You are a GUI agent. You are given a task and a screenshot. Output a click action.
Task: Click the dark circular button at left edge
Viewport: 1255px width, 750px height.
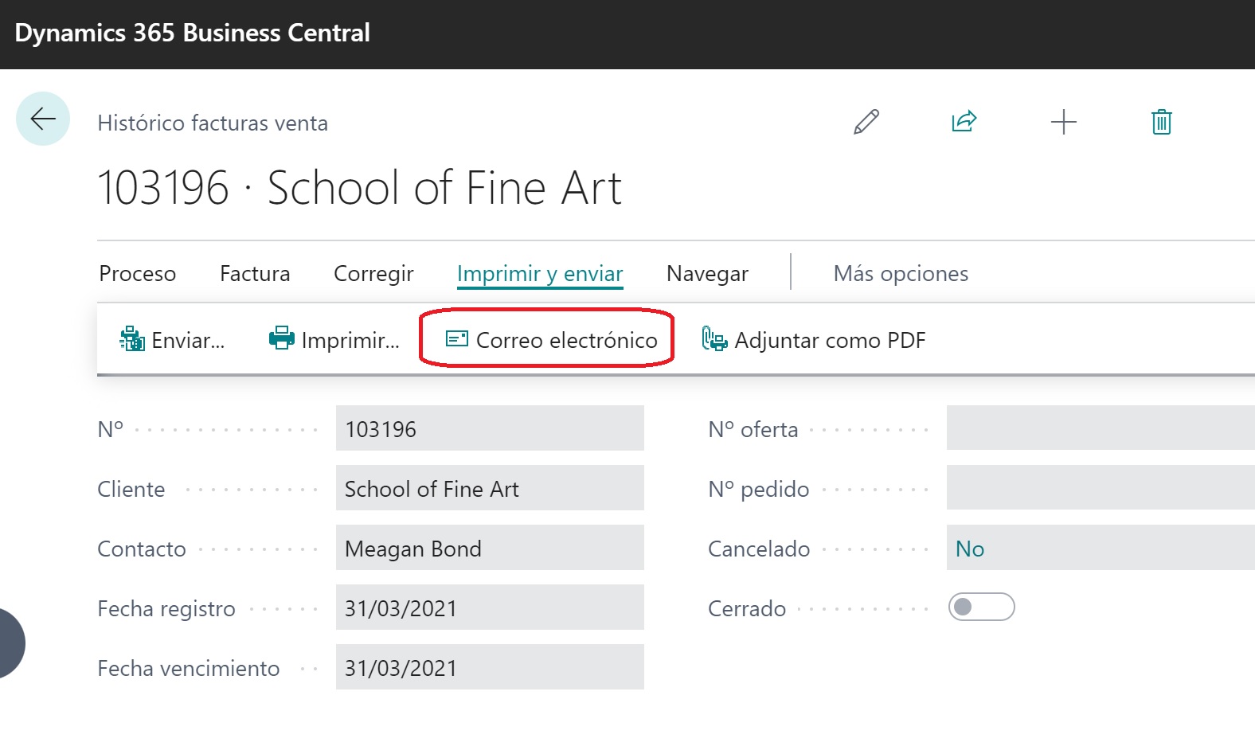(10, 643)
